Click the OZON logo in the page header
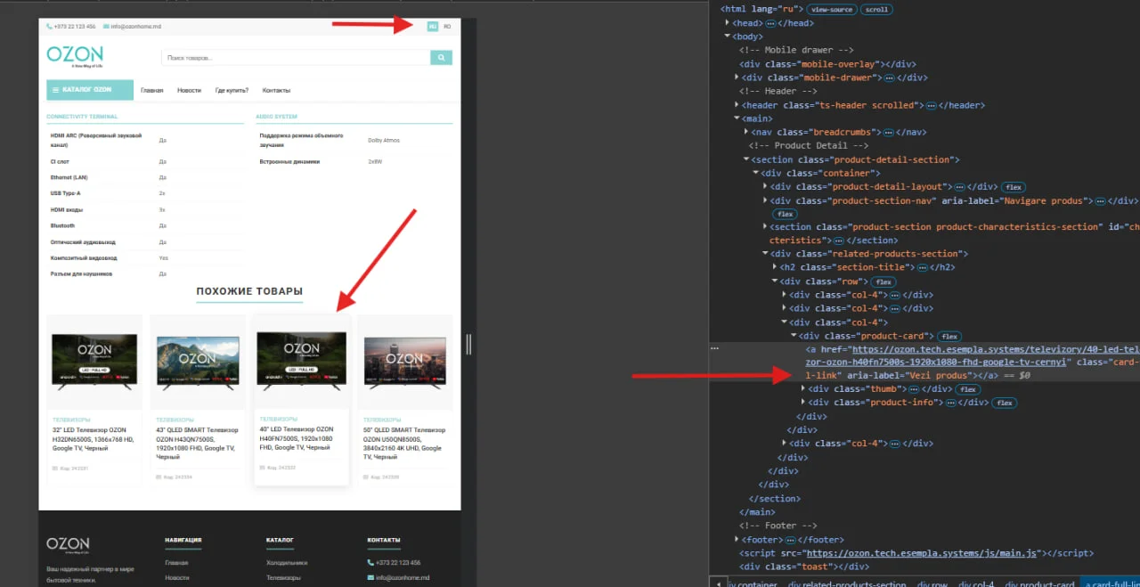The height and width of the screenshot is (587, 1140). point(75,56)
